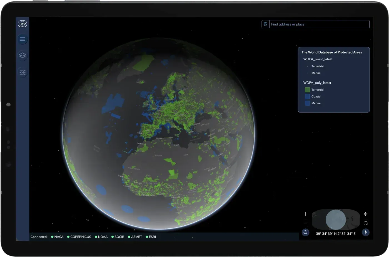The width and height of the screenshot is (389, 257).
Task: Click the Coastal legend label
Action: point(316,96)
